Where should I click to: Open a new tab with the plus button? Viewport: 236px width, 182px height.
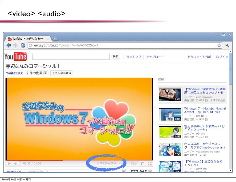pyautogui.click(x=54, y=39)
